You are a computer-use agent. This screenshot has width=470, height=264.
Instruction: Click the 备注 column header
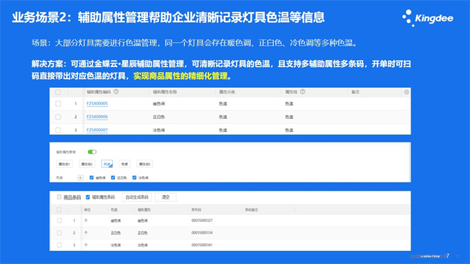pos(355,92)
